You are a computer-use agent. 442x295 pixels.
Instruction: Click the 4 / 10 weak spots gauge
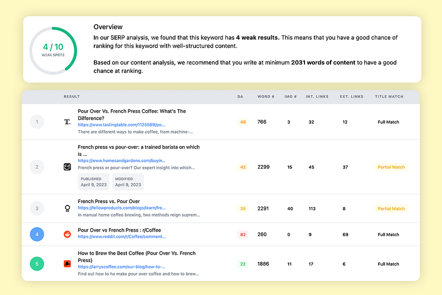[53, 51]
